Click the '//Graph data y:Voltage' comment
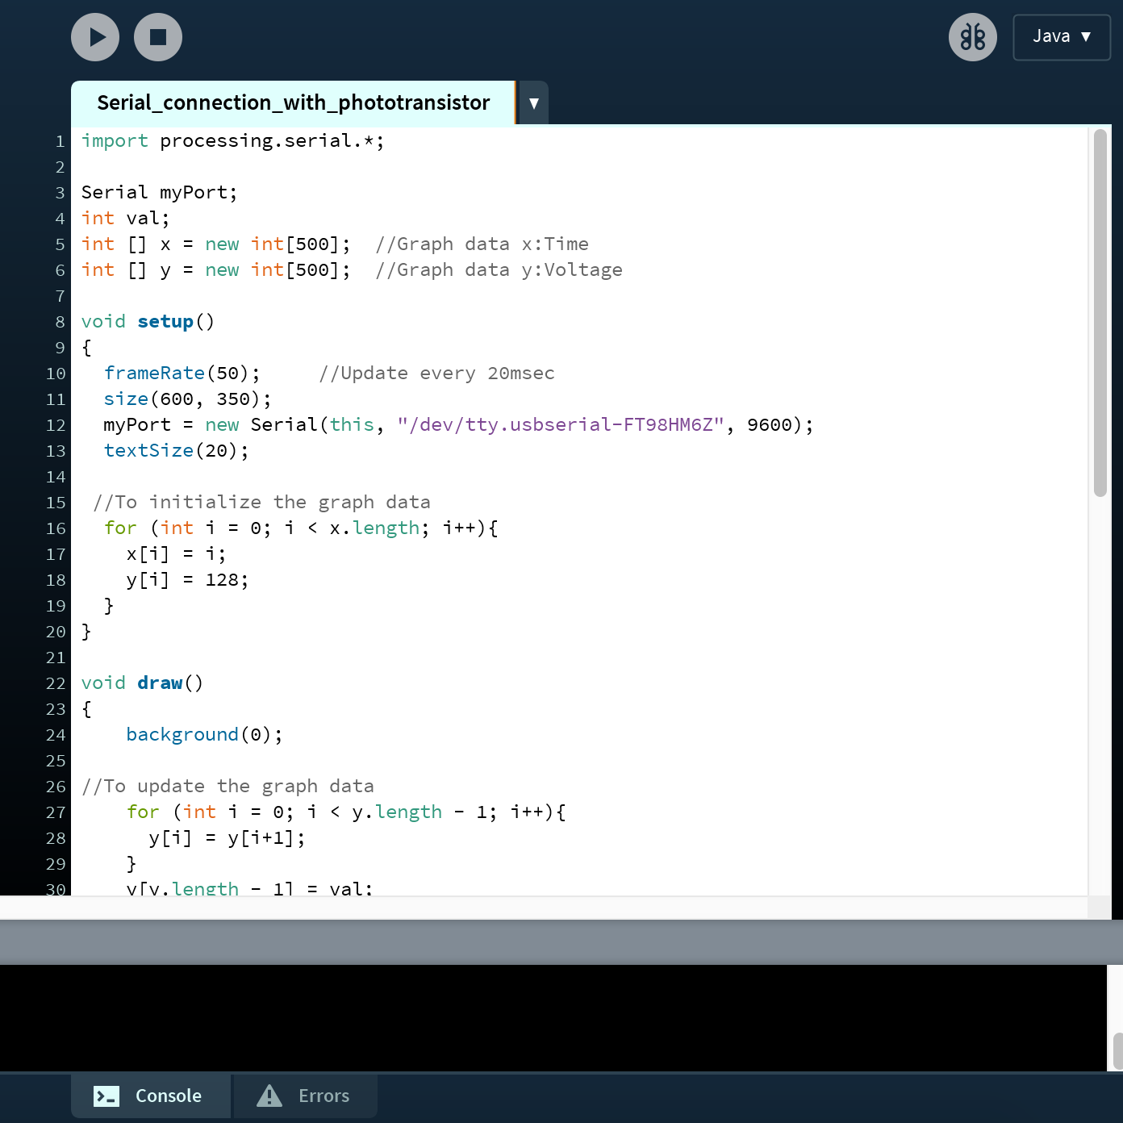The height and width of the screenshot is (1123, 1123). pos(499,270)
